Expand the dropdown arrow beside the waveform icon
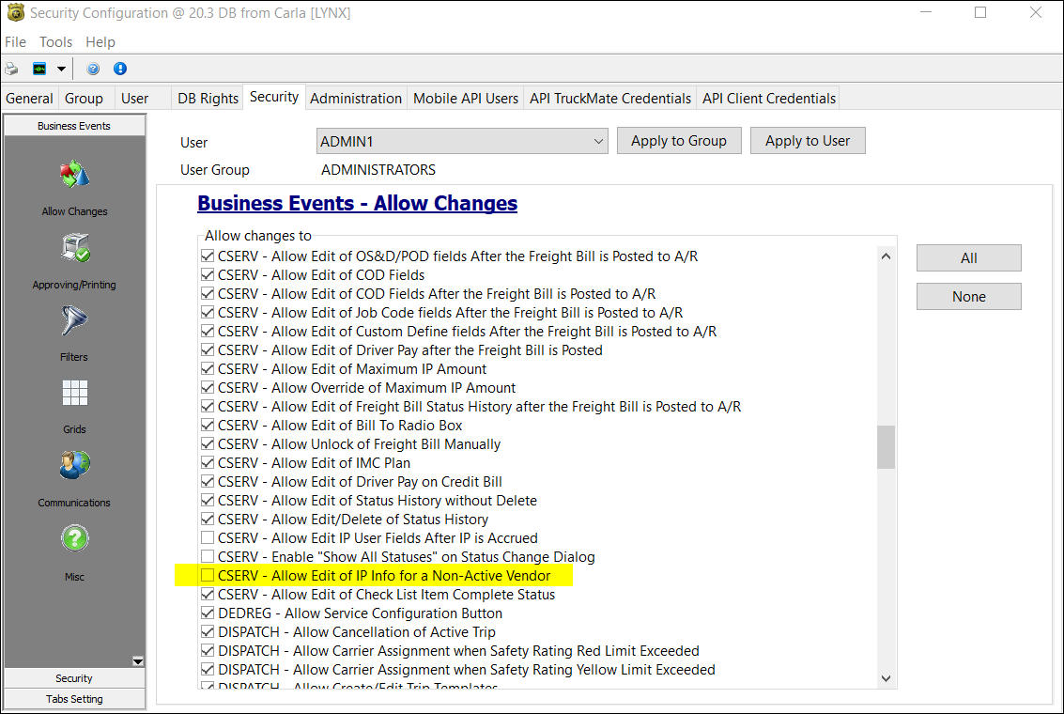The image size is (1064, 714). pyautogui.click(x=61, y=69)
